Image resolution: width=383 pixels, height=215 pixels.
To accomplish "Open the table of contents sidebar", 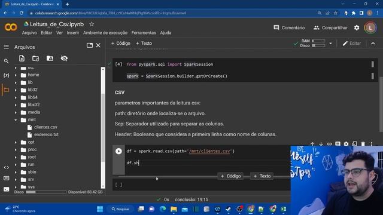I will click(7, 47).
